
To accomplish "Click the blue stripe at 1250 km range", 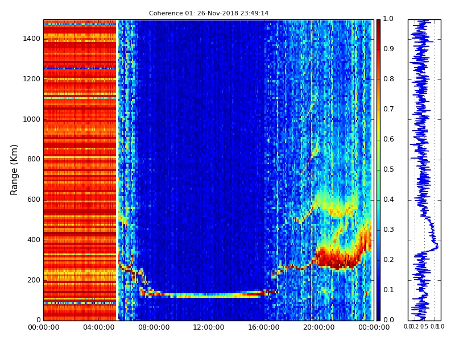I will pyautogui.click(x=80, y=68).
